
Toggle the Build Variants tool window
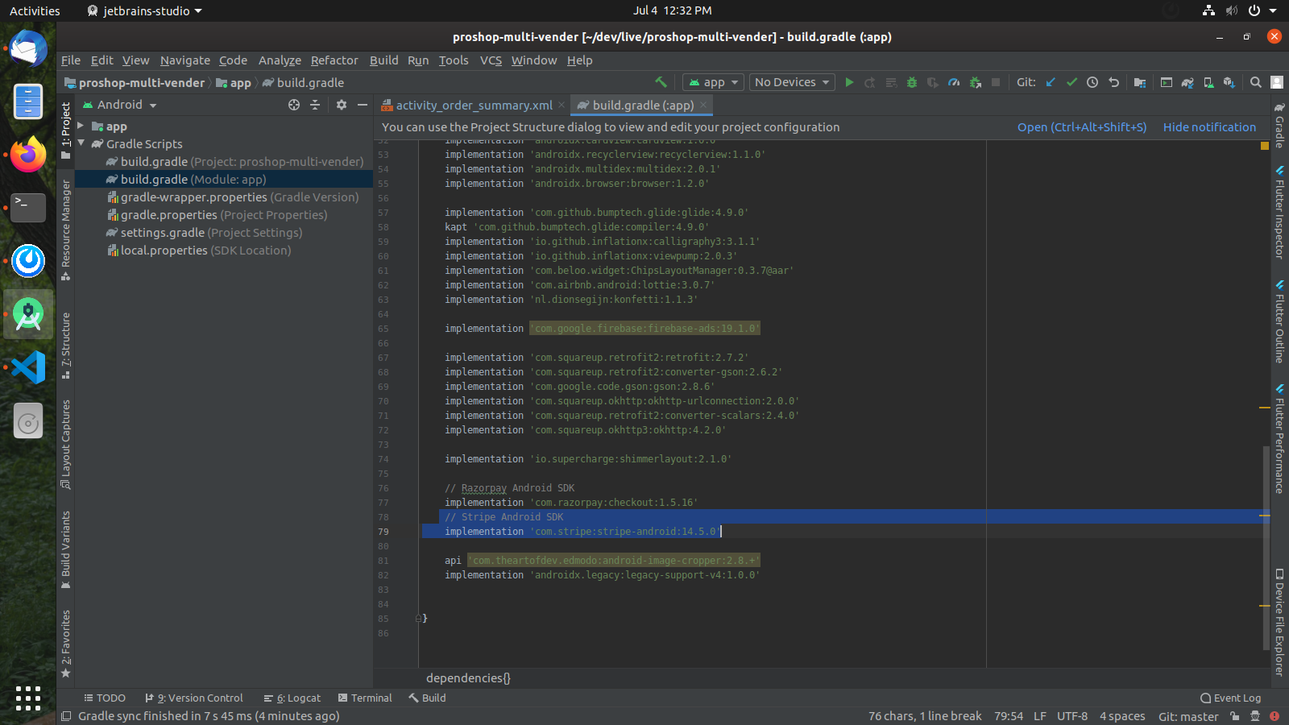tap(66, 550)
